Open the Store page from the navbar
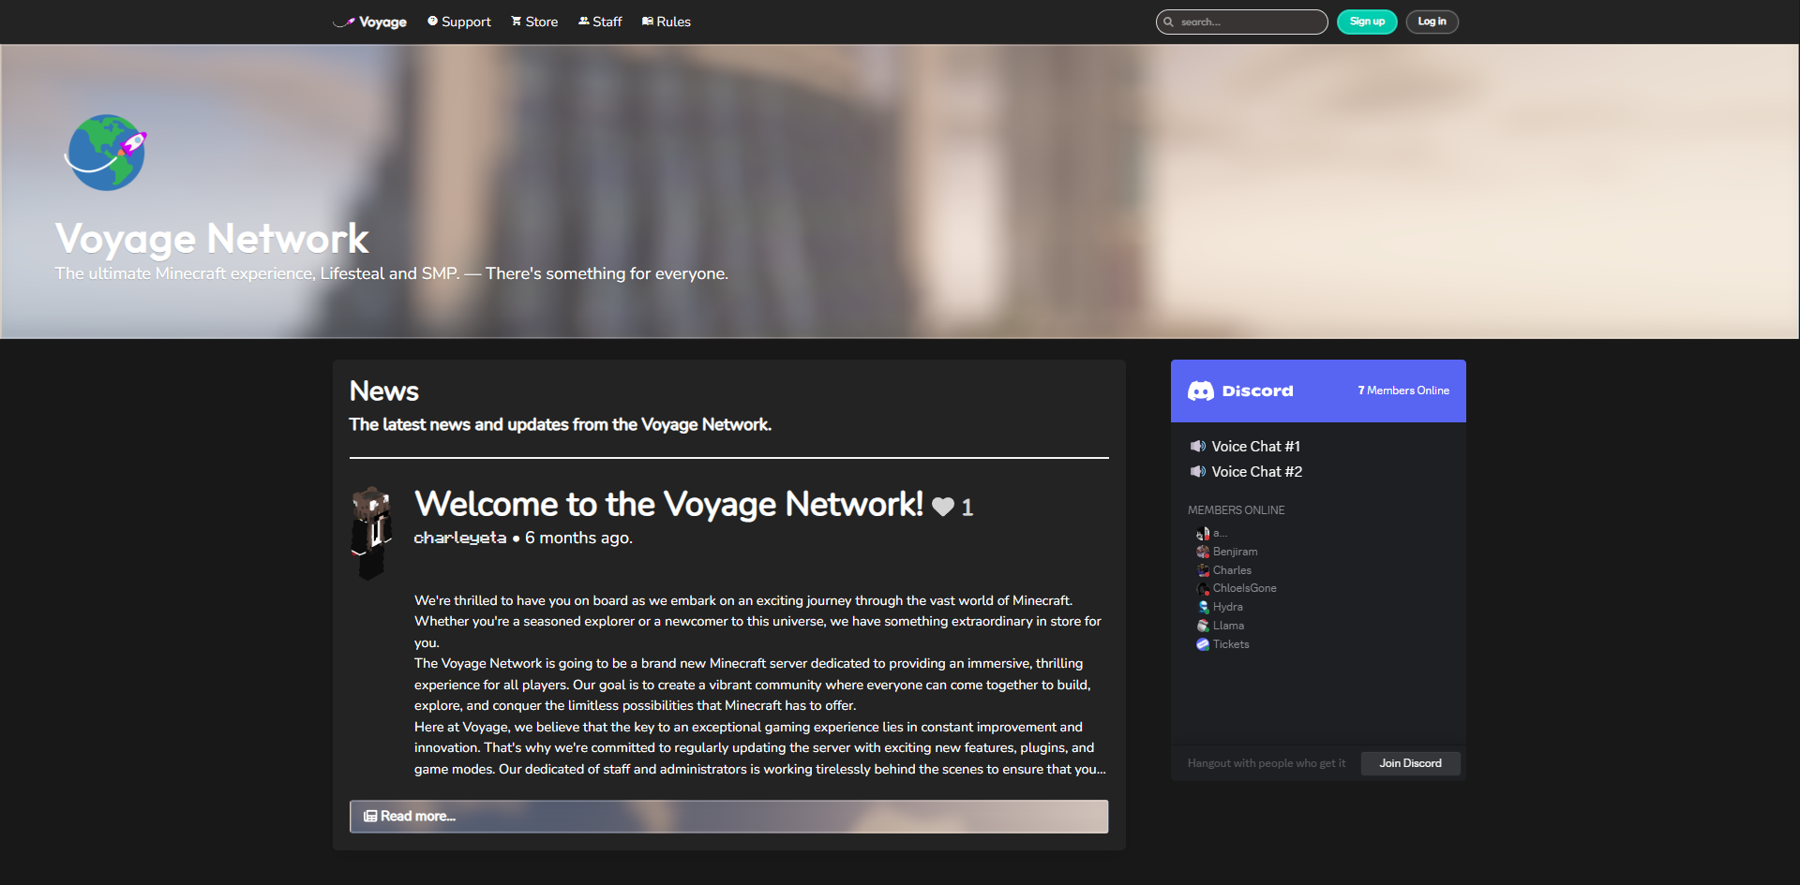Image resolution: width=1800 pixels, height=885 pixels. pyautogui.click(x=534, y=21)
